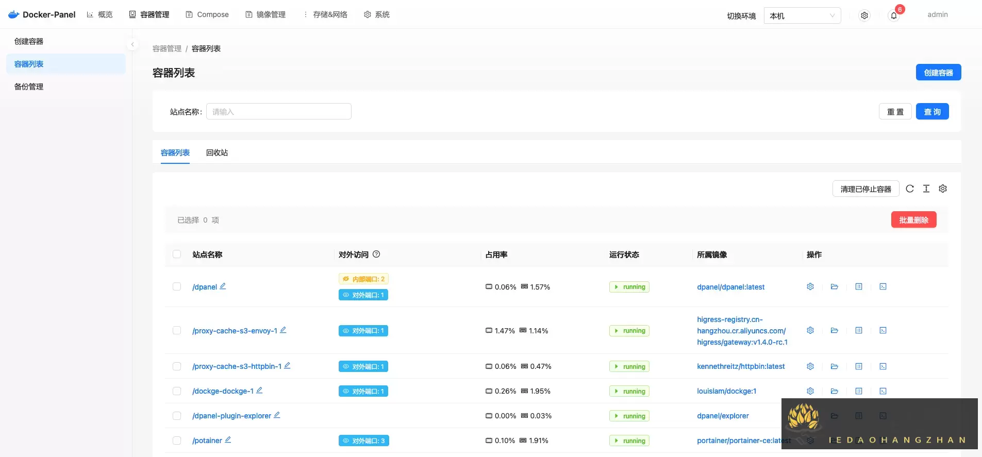Toggle the select-all checkbox in table header
The width and height of the screenshot is (982, 457).
pyautogui.click(x=177, y=254)
